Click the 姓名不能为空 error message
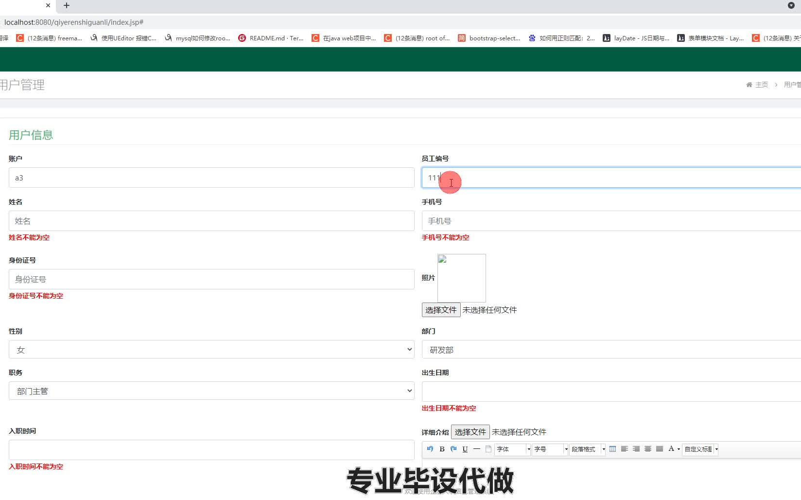This screenshot has width=801, height=500. [x=29, y=237]
